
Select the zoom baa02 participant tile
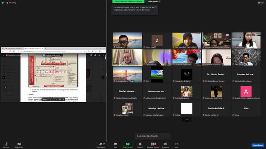157,41
